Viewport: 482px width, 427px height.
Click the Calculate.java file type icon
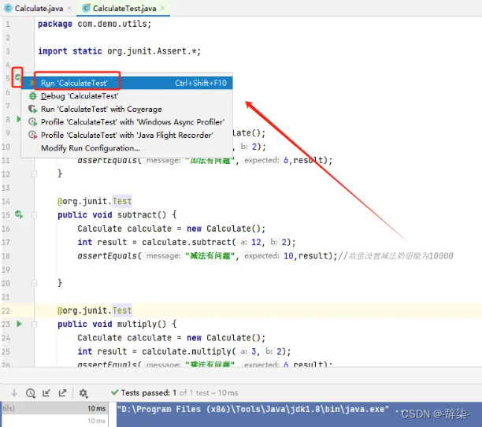8,9
